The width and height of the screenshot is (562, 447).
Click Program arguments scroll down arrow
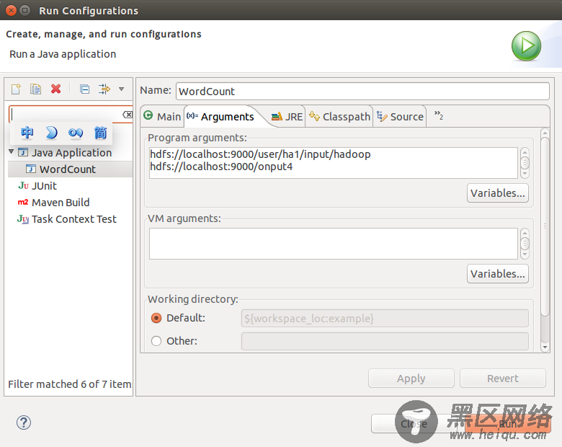click(525, 174)
